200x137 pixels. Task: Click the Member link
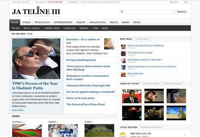tap(174, 2)
